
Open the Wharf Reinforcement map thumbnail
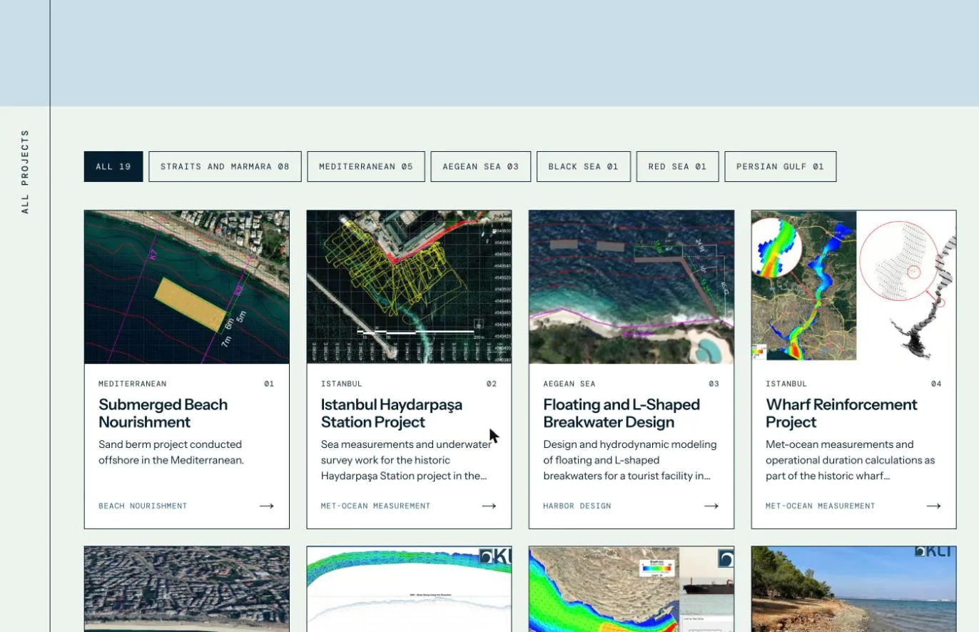click(853, 287)
